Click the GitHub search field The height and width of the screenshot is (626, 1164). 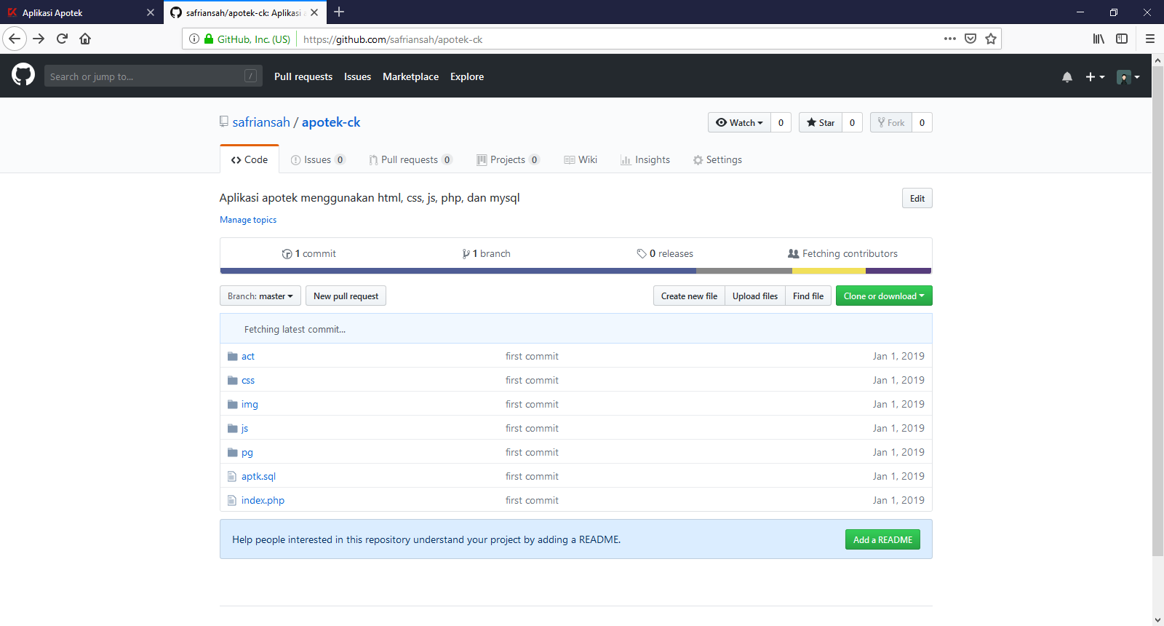pos(154,76)
